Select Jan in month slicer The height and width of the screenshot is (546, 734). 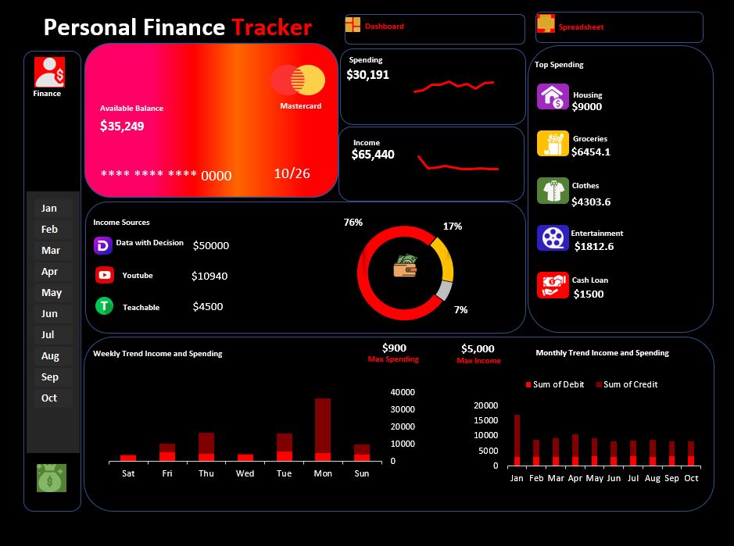(x=53, y=209)
